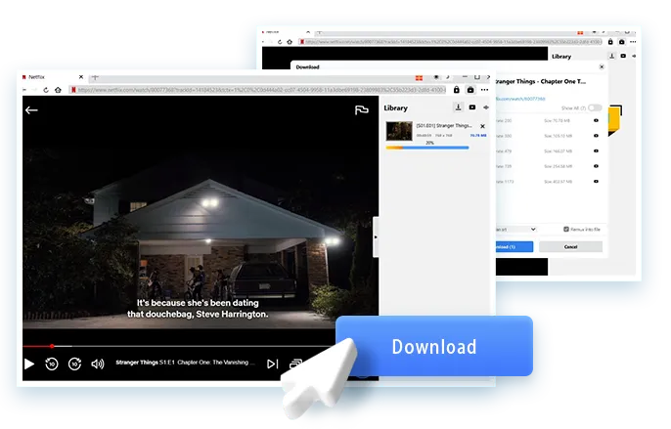
Task: Remove the [S01.E01] Stranger Things download item
Action: 483,126
